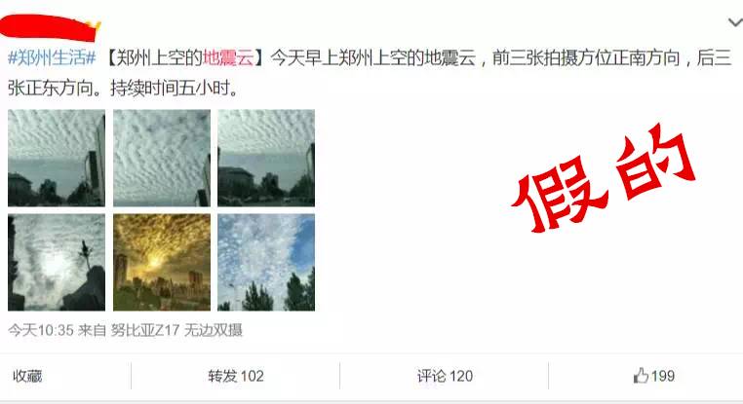Viewport: 743px width, 404px height.
Task: Open the blue sky with trees photo
Action: coord(266,262)
